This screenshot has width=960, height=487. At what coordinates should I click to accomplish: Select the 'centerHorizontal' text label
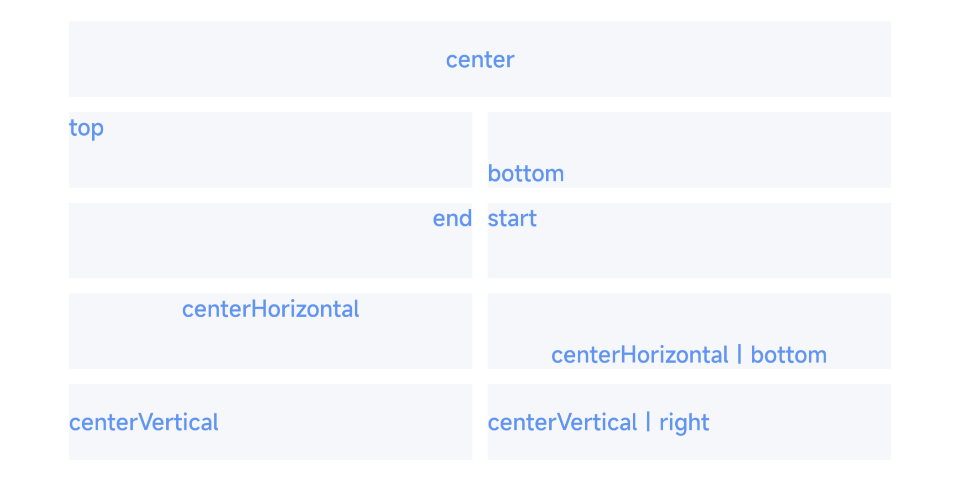tap(271, 309)
